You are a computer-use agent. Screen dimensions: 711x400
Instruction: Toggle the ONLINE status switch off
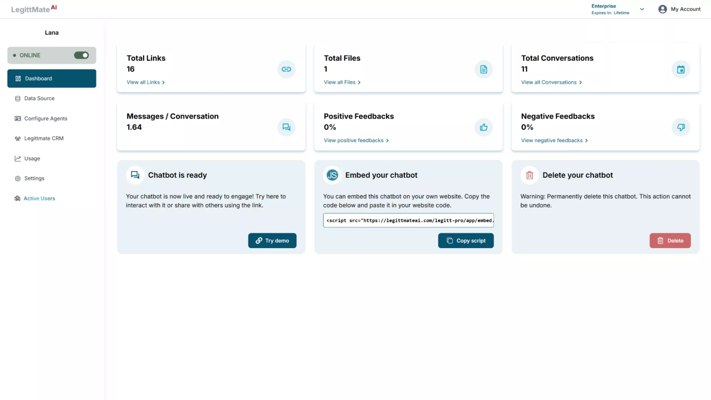click(x=81, y=55)
